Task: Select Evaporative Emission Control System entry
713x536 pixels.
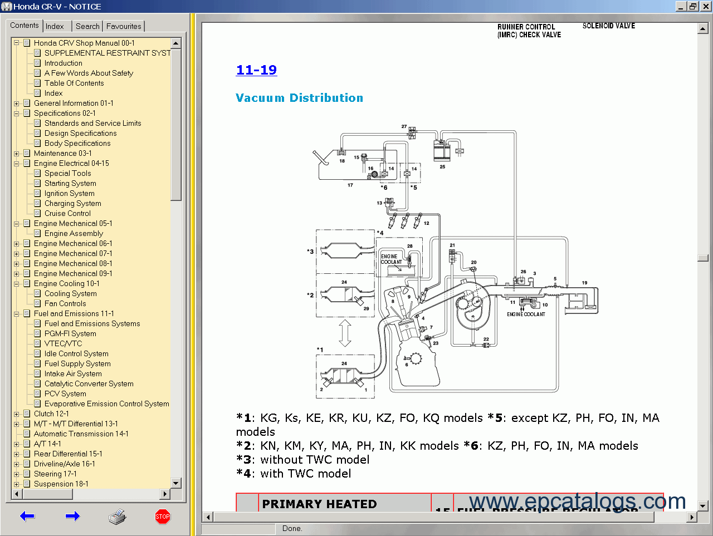Action: pos(106,404)
